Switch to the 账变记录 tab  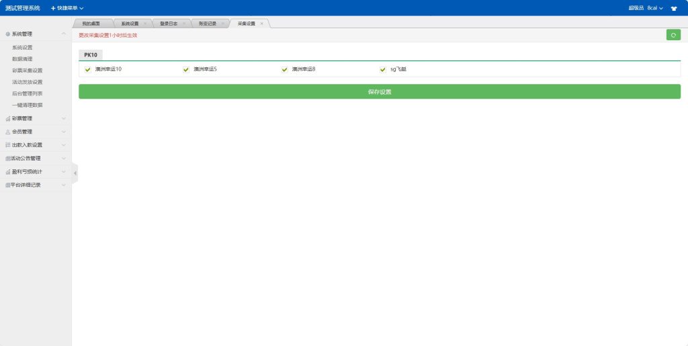click(208, 24)
